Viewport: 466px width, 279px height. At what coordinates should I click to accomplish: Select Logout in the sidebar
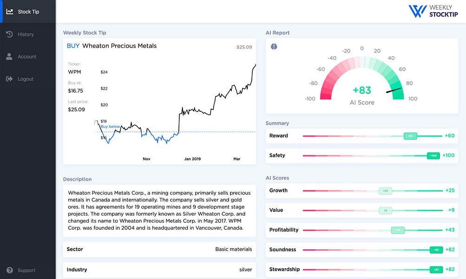[27, 79]
